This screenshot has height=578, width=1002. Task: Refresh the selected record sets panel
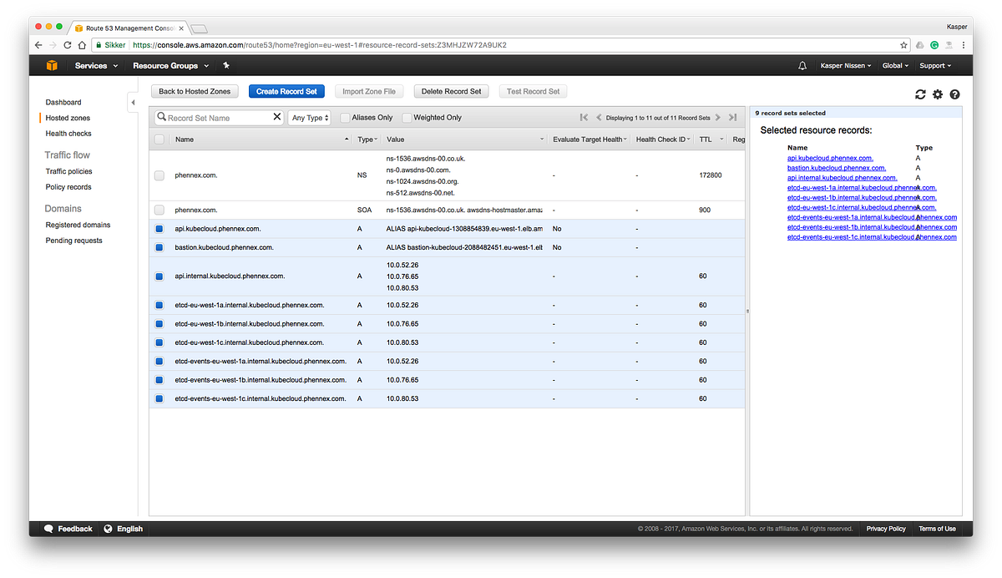pos(920,94)
